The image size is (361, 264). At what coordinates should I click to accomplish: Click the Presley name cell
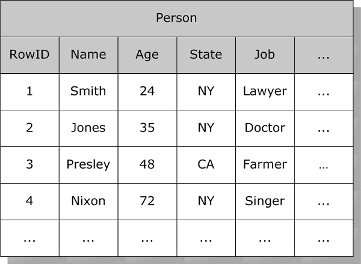point(88,164)
